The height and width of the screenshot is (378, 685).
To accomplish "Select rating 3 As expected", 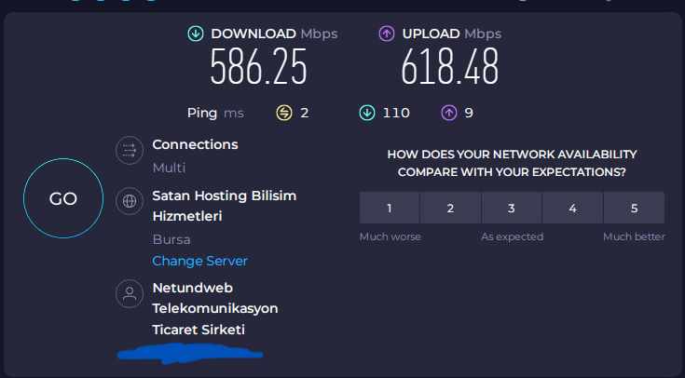I will [x=512, y=208].
